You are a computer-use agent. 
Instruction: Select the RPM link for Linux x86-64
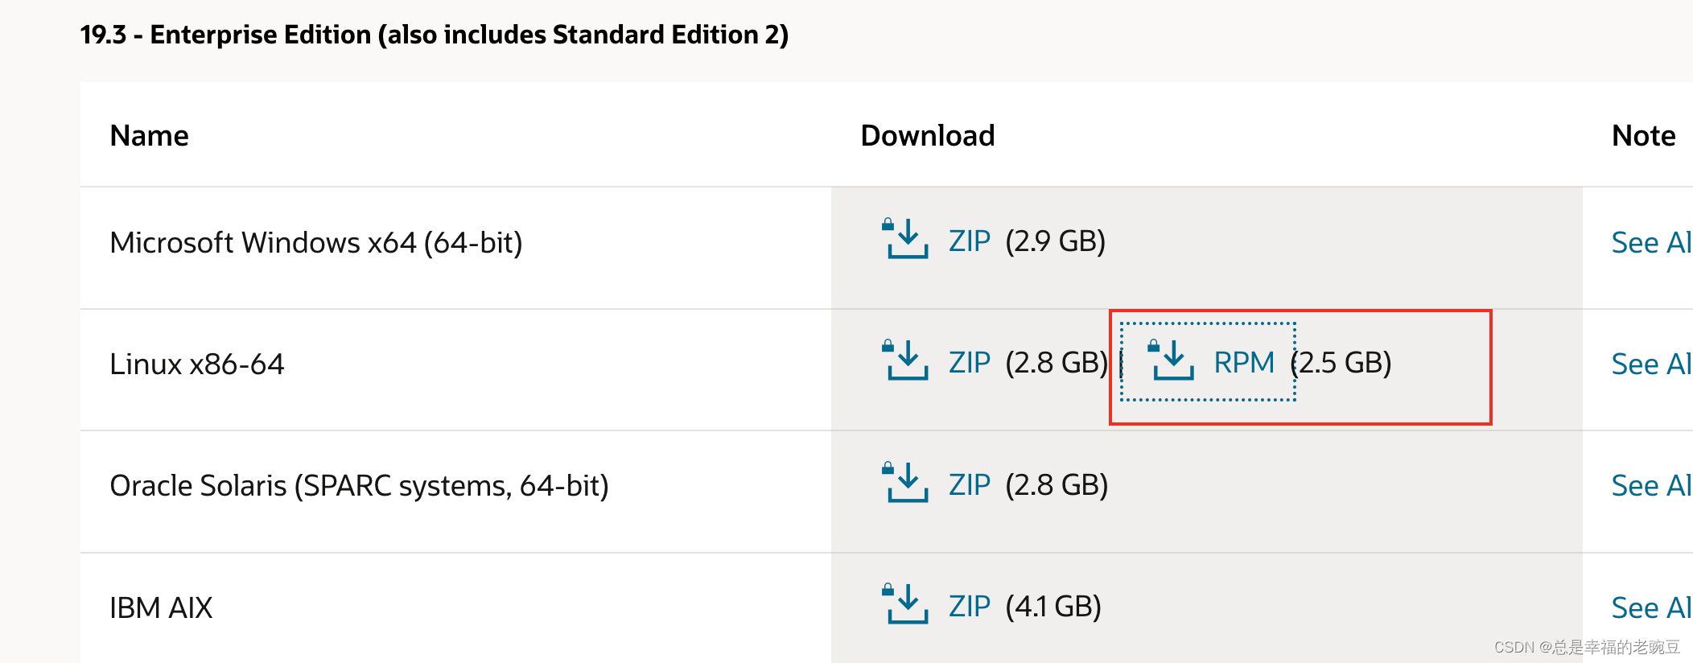coord(1243,363)
